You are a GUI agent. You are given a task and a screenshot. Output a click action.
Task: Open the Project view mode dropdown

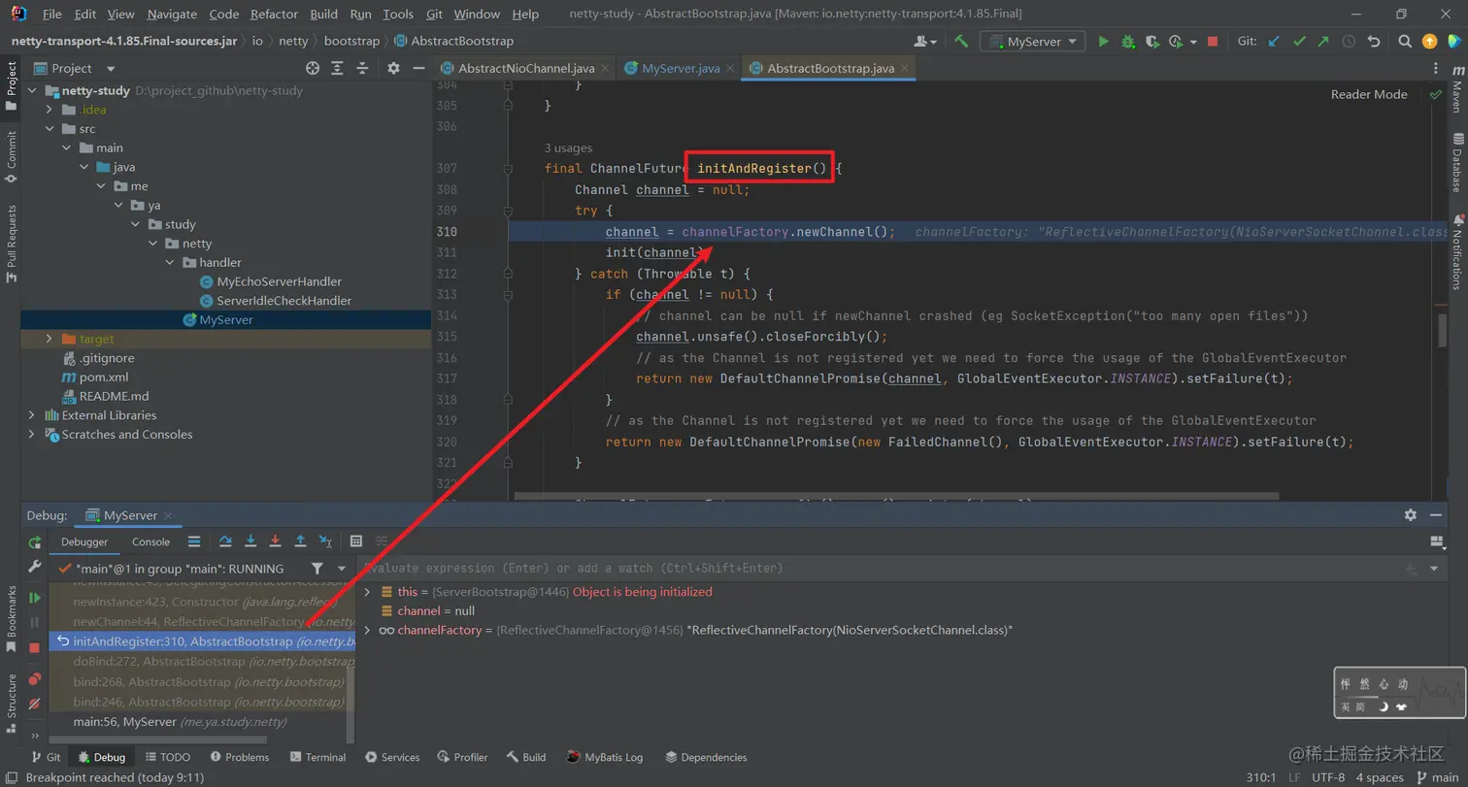111,69
